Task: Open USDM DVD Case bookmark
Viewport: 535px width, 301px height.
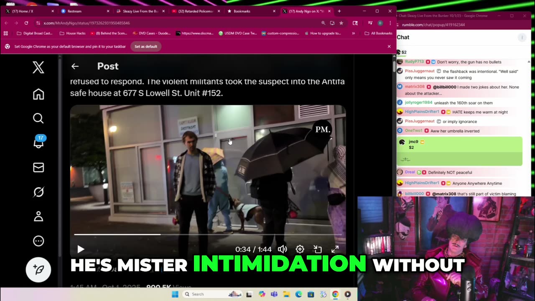Action: (237, 33)
